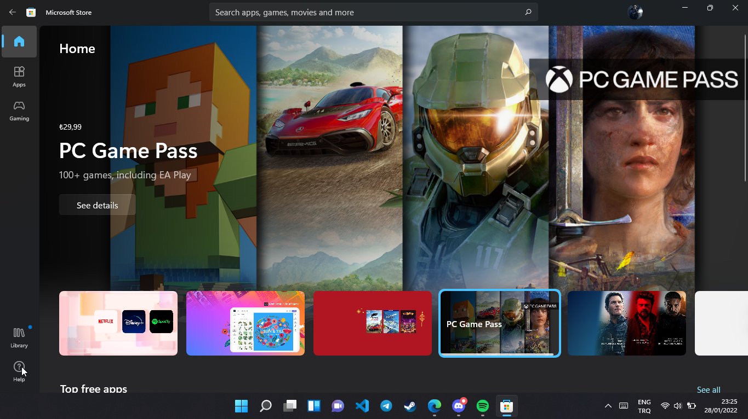
Task: Open the Wi-Fi network tray icon
Action: [665, 406]
